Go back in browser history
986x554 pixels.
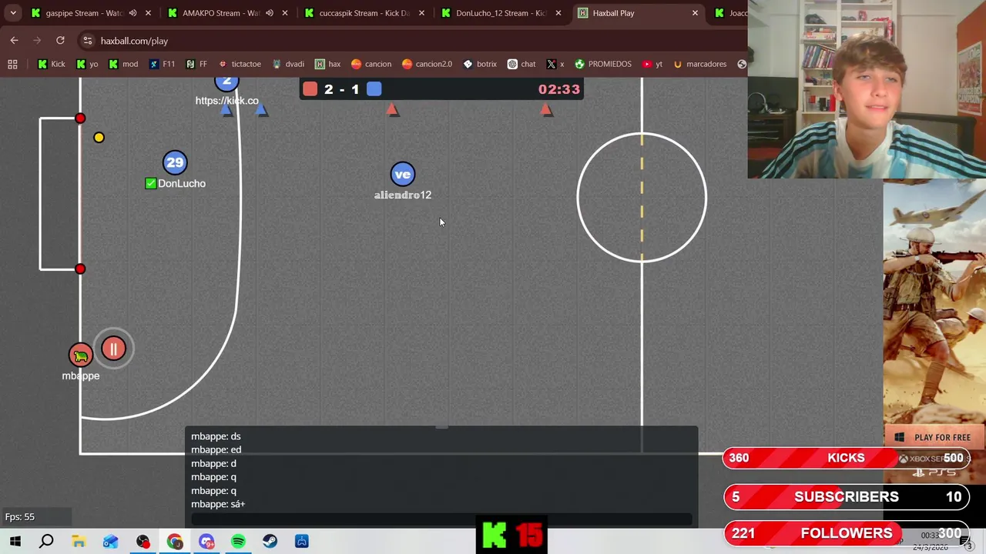14,41
